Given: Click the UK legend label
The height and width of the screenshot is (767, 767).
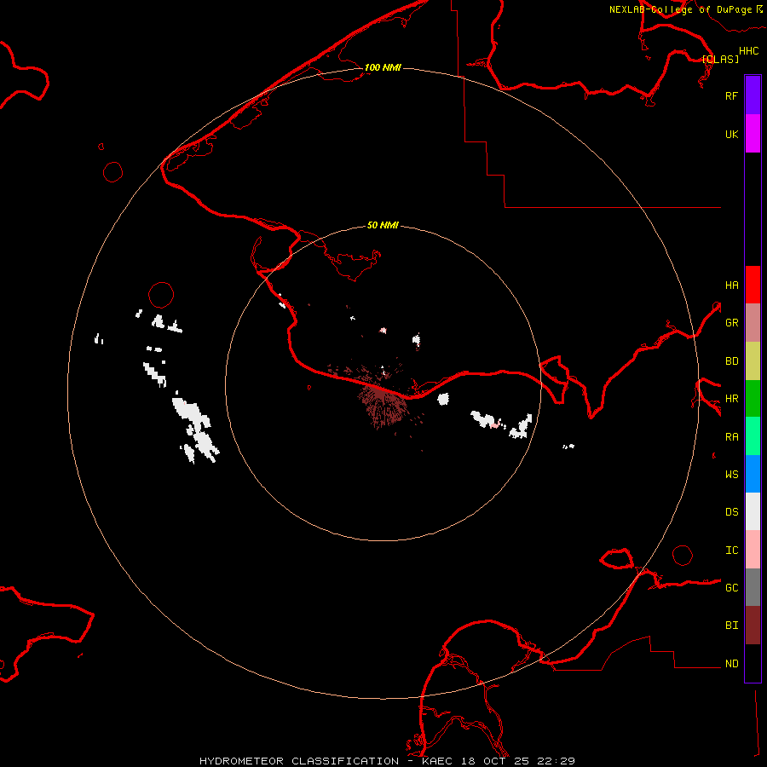Looking at the screenshot, I should 731,134.
